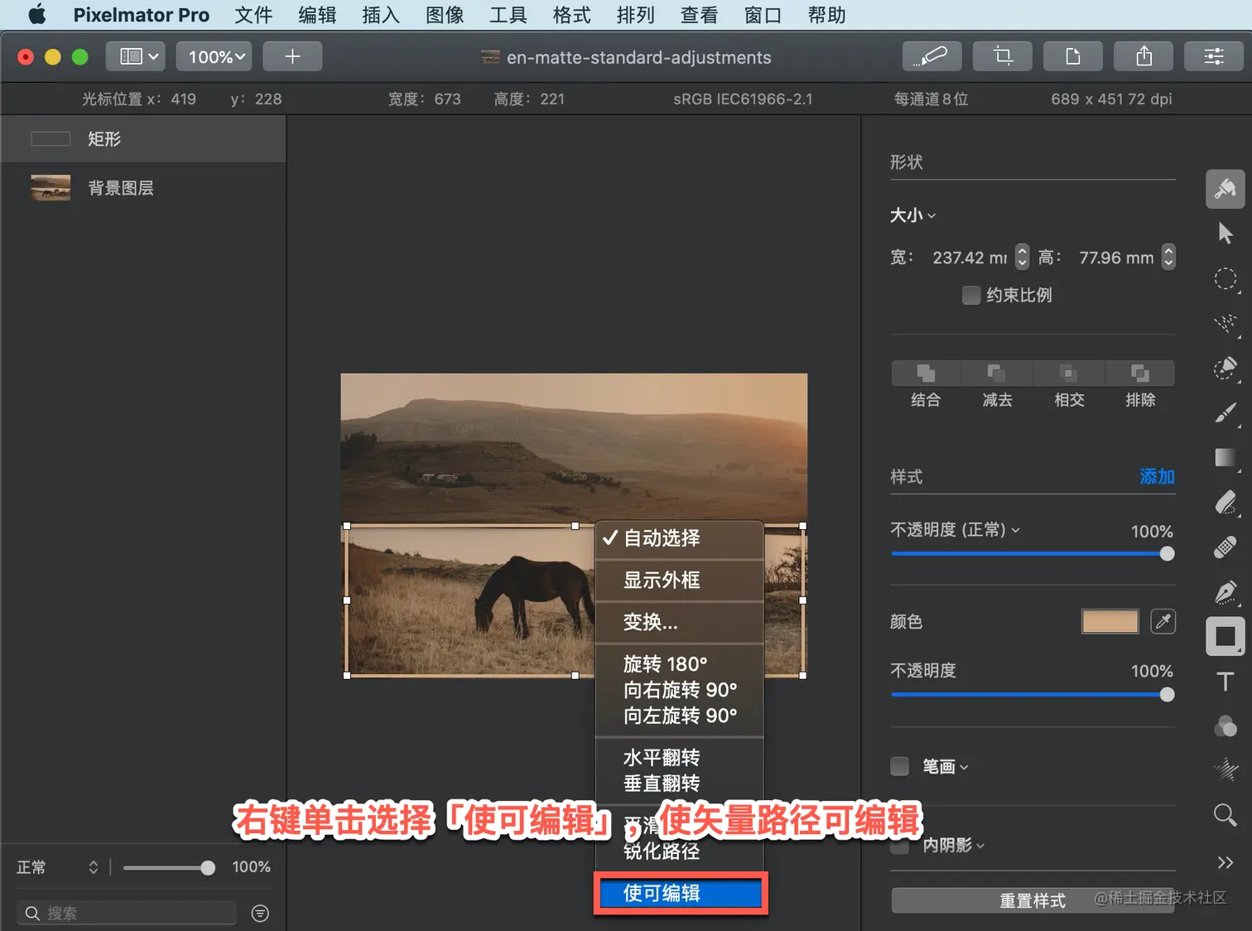
Task: Enable the 笔画 stroke checkbox
Action: 899,766
